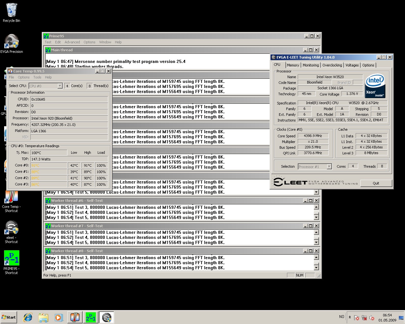Click the CPUID field value 0x106A5
Viewport: 405px width, 324px height.
[x=69, y=99]
